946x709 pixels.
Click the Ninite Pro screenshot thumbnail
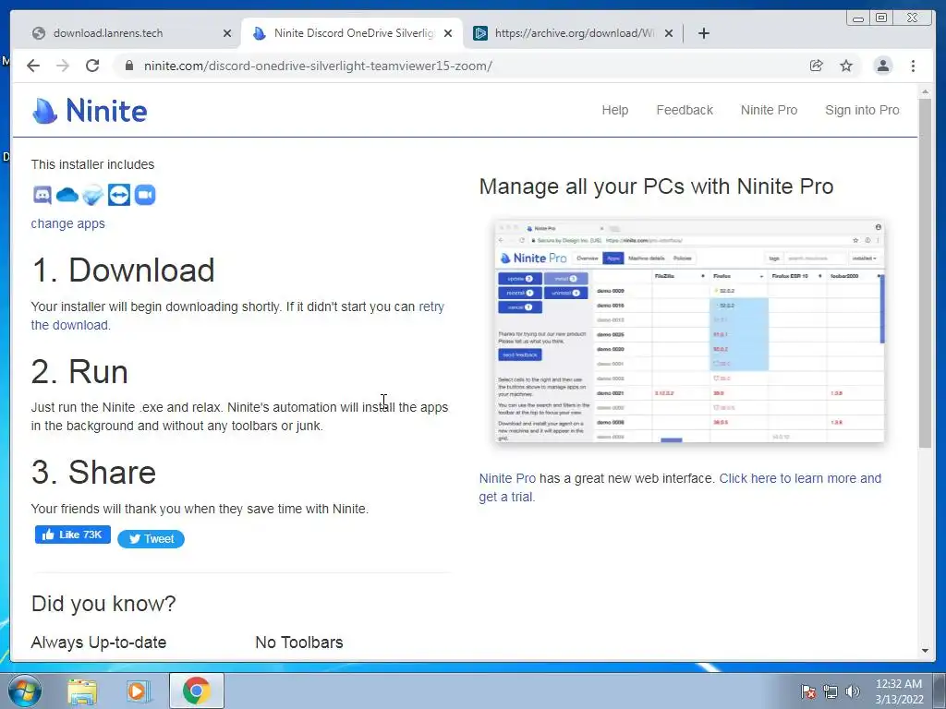689,331
